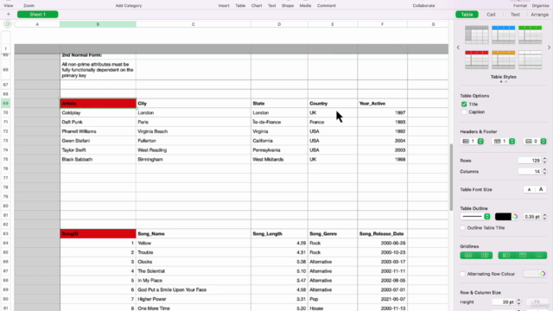Select the Coldplay cell
The height and width of the screenshot is (311, 553).
pos(98,113)
